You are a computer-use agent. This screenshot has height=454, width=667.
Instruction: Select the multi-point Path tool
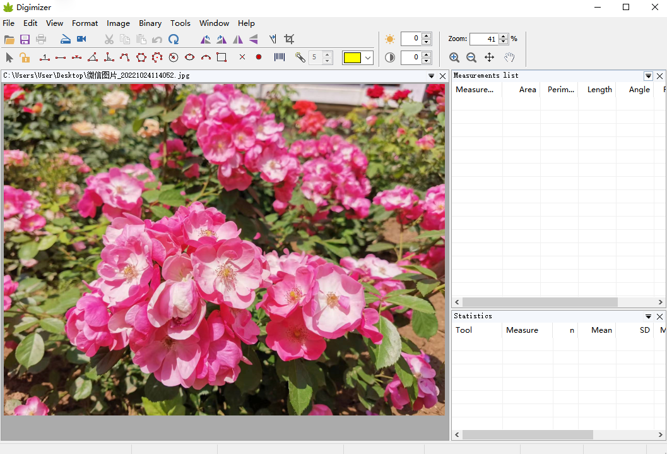[125, 57]
